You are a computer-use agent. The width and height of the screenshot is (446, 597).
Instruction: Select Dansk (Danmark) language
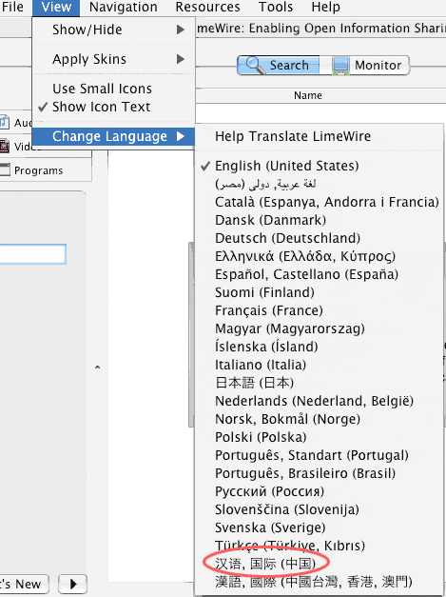tap(319, 220)
